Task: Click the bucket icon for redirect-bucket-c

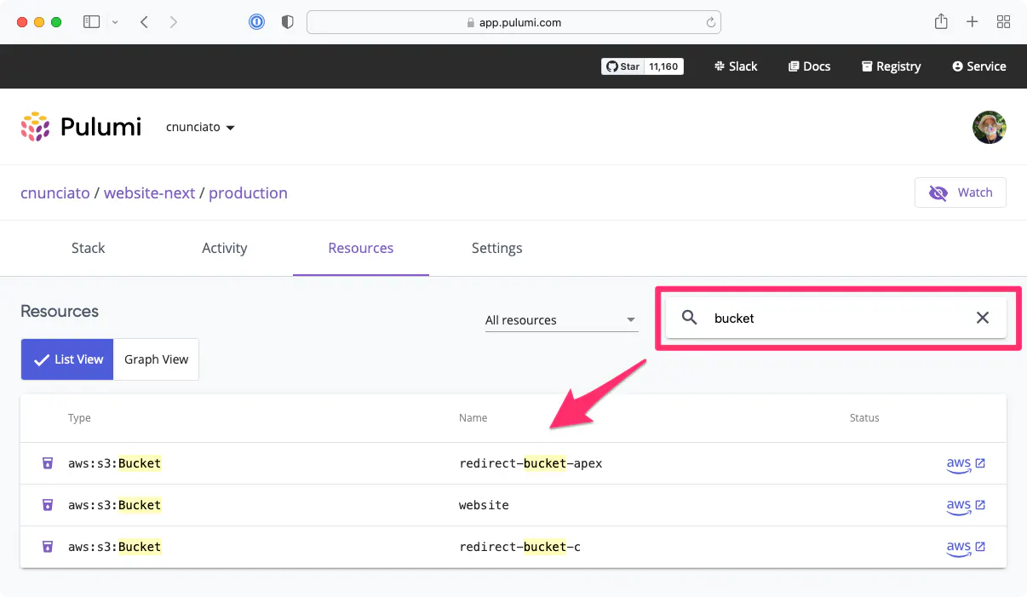Action: point(48,547)
